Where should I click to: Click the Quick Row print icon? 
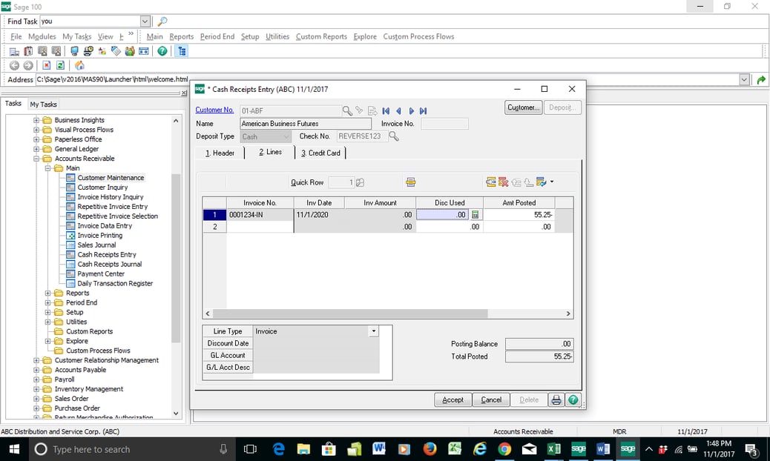(410, 182)
